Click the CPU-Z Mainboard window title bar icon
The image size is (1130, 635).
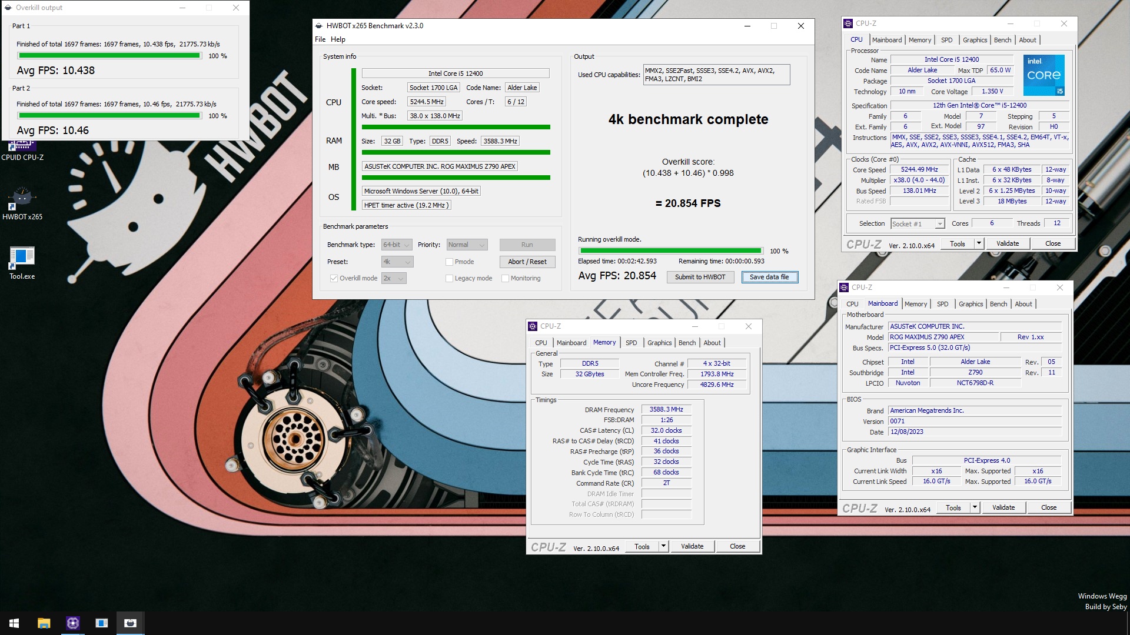(844, 288)
